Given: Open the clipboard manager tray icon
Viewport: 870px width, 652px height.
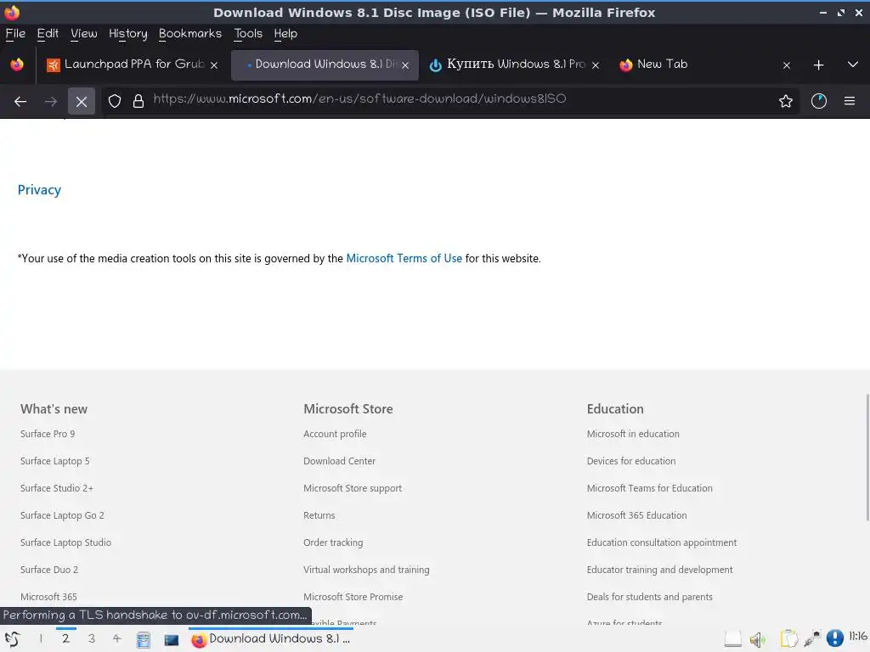Looking at the screenshot, I should tap(788, 638).
